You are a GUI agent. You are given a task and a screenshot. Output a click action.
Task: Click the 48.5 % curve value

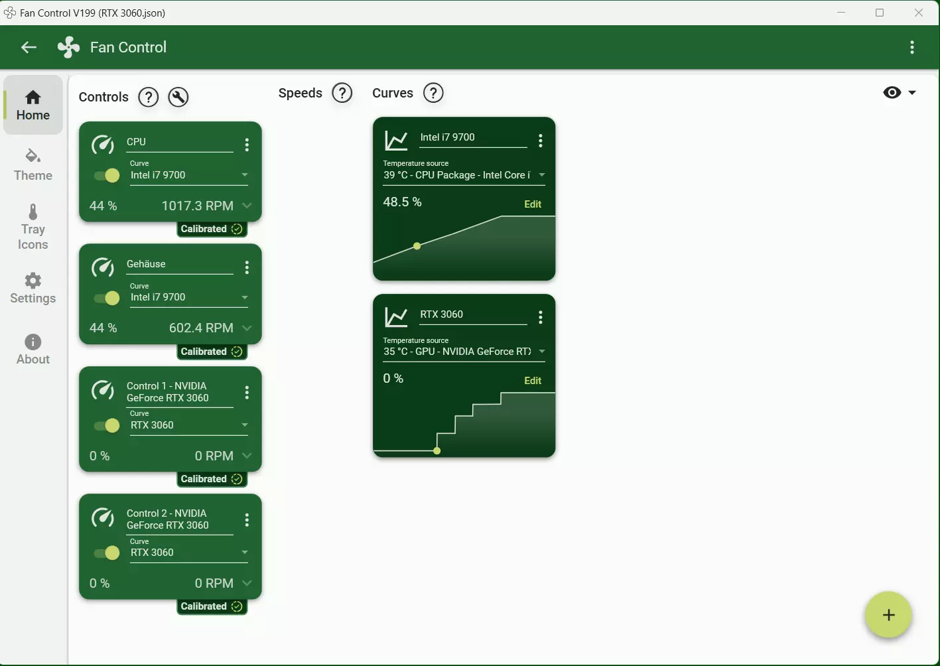pyautogui.click(x=402, y=202)
